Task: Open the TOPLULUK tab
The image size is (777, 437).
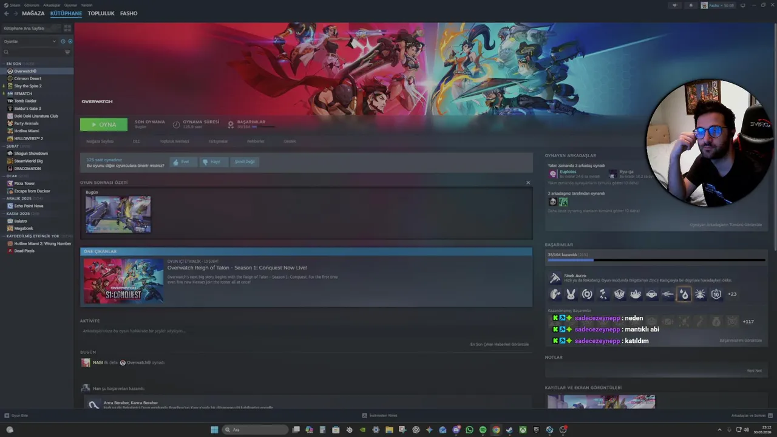Action: 101,13
